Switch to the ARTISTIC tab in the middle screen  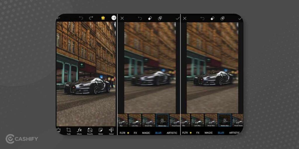172,133
